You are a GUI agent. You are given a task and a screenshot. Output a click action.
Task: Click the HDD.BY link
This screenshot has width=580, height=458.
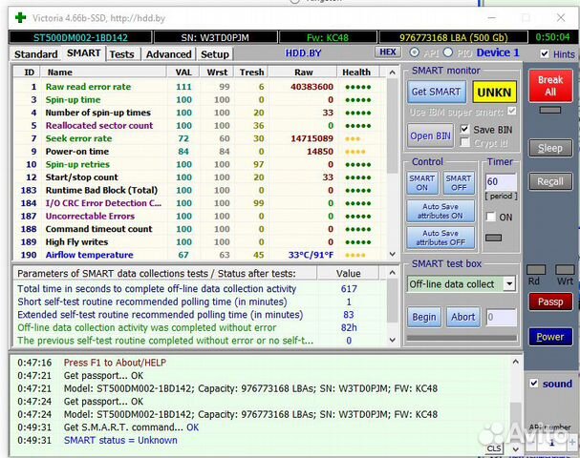303,53
